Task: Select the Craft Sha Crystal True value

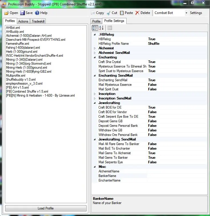Action: tap(152, 62)
